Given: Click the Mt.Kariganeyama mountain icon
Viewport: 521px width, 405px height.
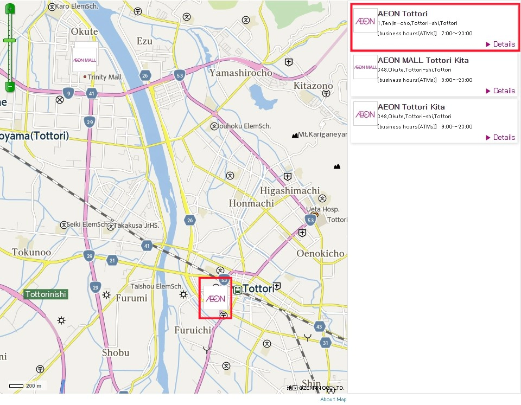Looking at the screenshot, I should pos(295,136).
